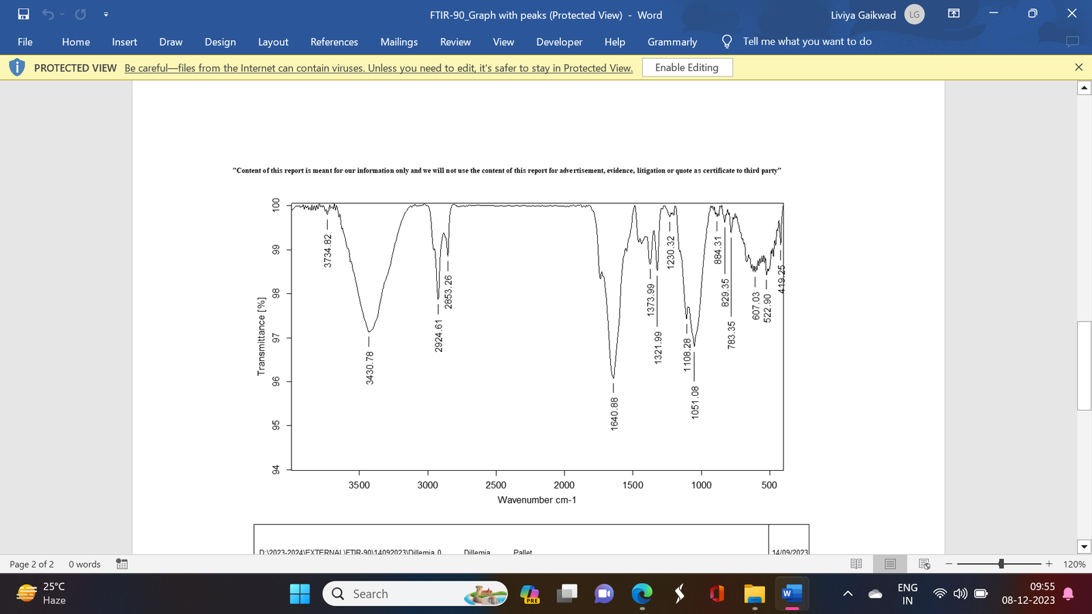Viewport: 1092px width, 614px height.
Task: Open the Grammarly tab
Action: pos(672,42)
